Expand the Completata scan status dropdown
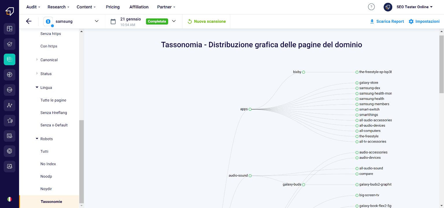444x208 pixels. (x=174, y=21)
